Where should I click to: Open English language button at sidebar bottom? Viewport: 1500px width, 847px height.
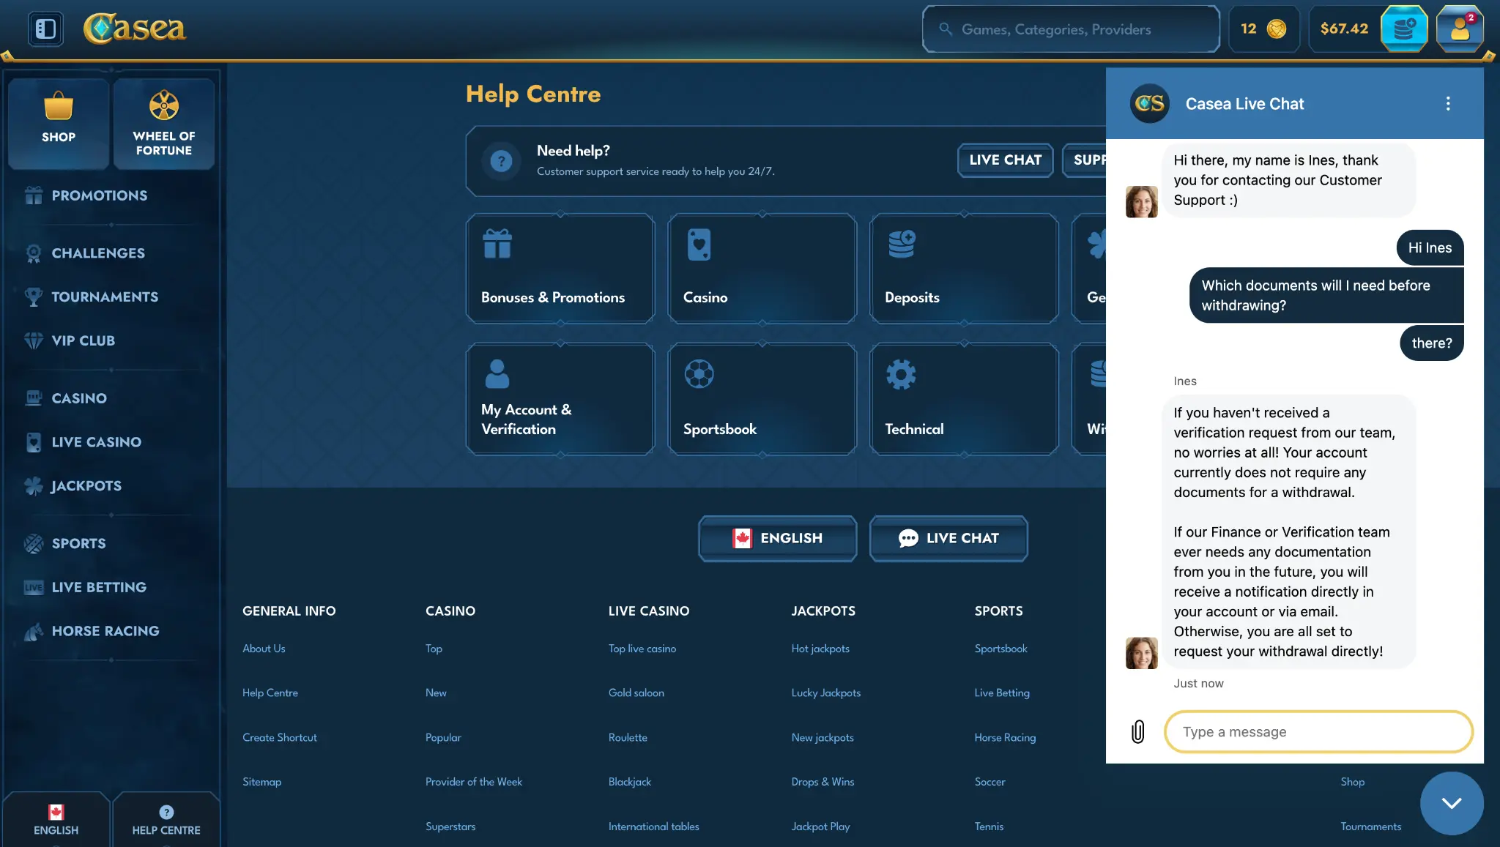56,820
